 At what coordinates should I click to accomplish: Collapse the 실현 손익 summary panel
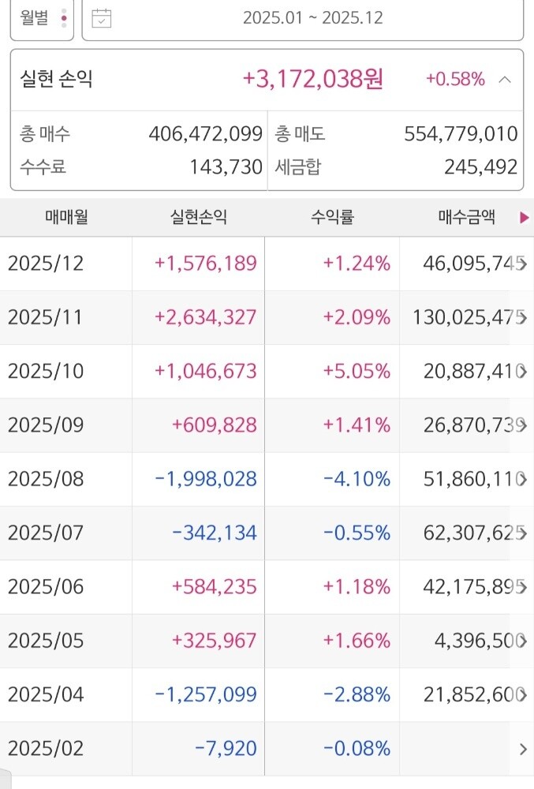[506, 79]
